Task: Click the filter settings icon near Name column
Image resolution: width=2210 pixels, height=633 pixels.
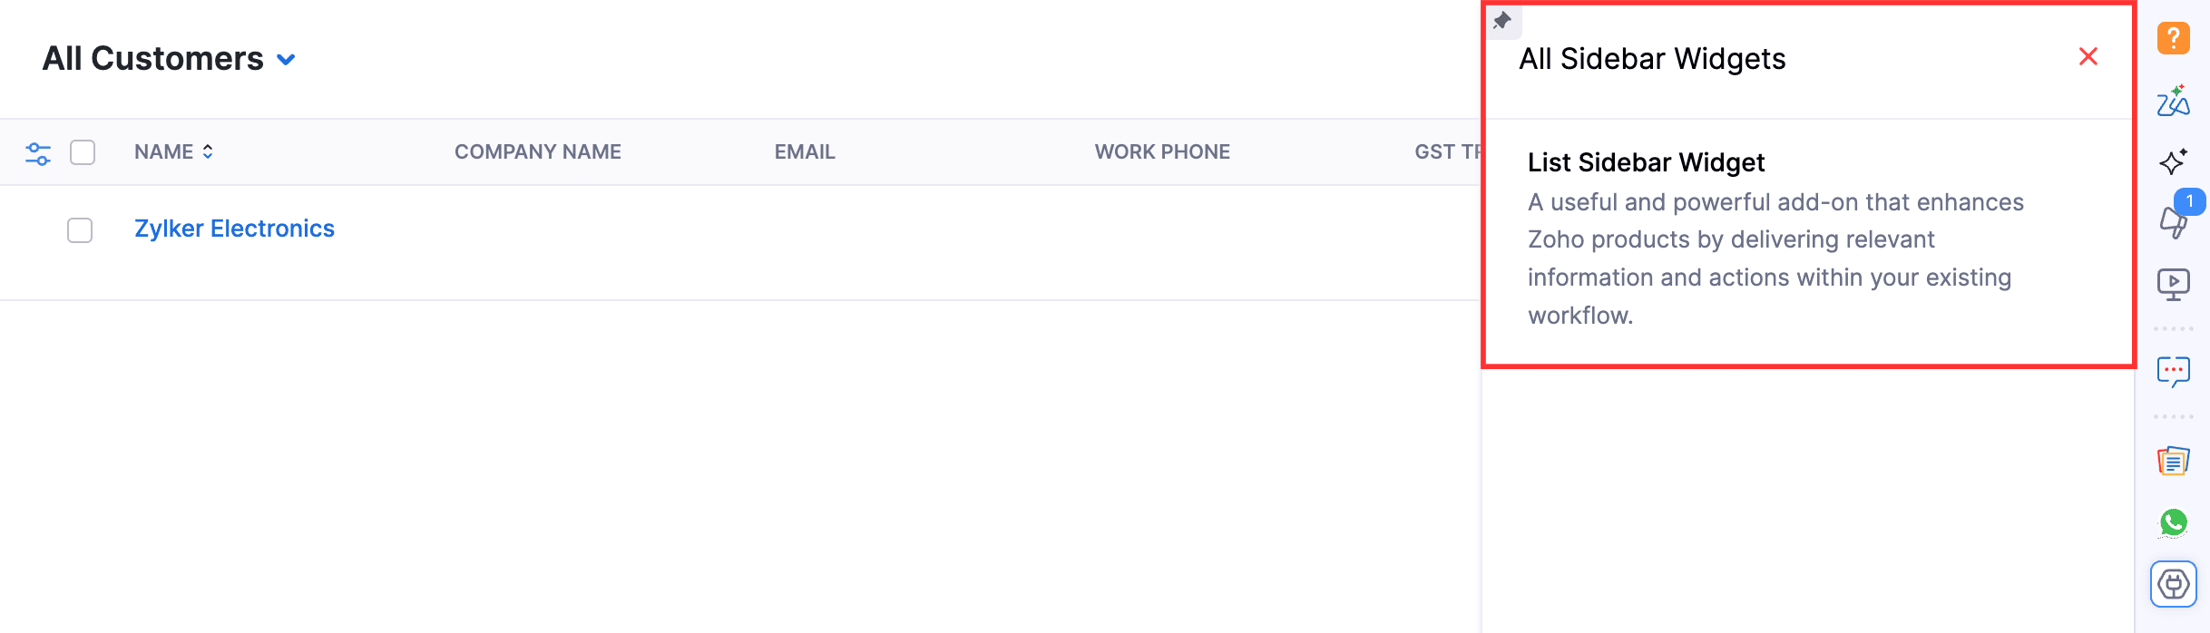Action: tap(38, 152)
